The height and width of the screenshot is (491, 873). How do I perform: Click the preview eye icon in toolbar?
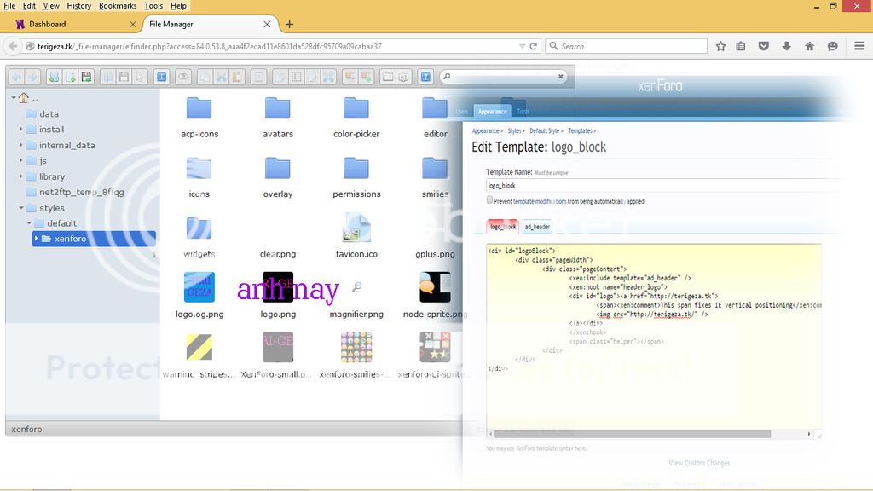(x=182, y=77)
